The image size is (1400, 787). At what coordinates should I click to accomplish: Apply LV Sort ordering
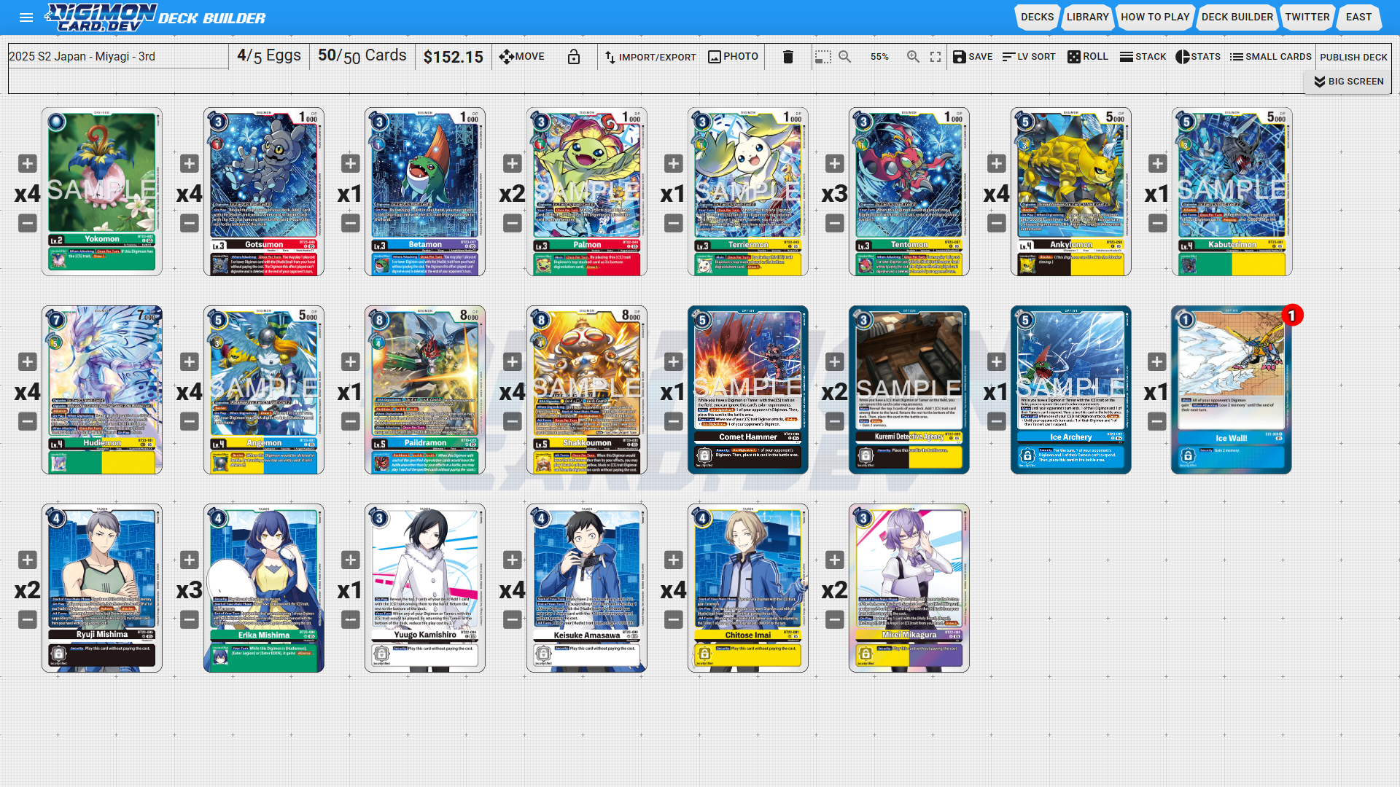(x=1029, y=57)
